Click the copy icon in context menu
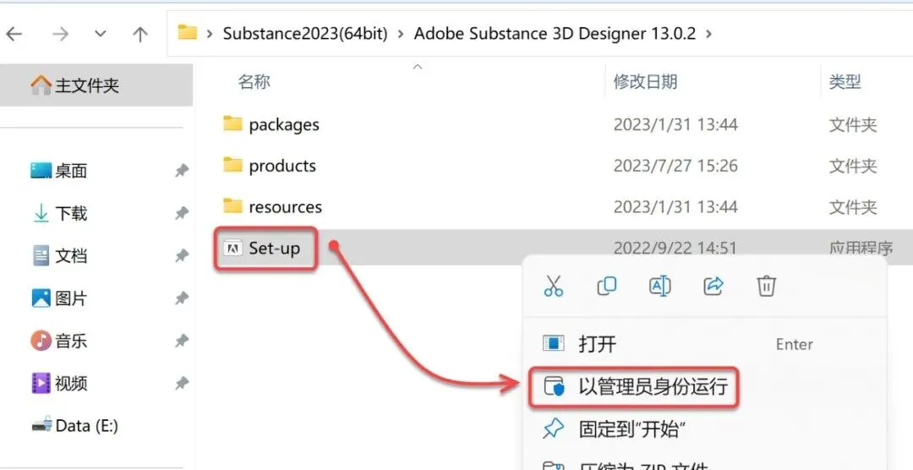 tap(606, 287)
